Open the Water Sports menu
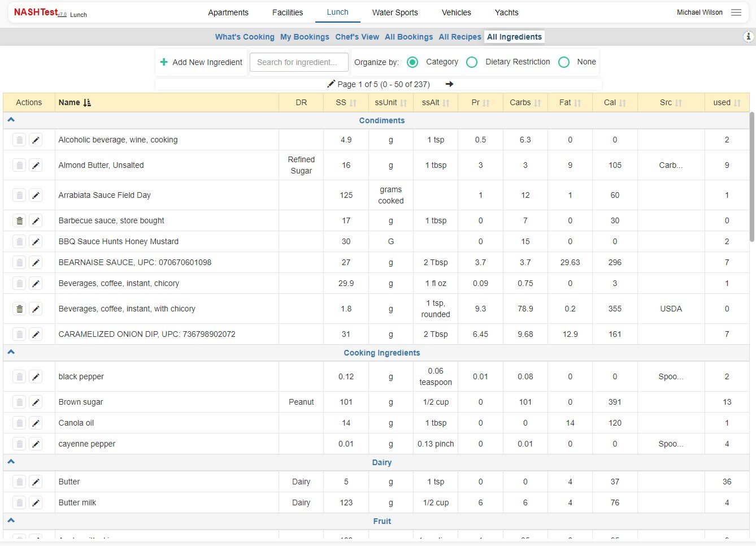The width and height of the screenshot is (756, 546). tap(395, 12)
